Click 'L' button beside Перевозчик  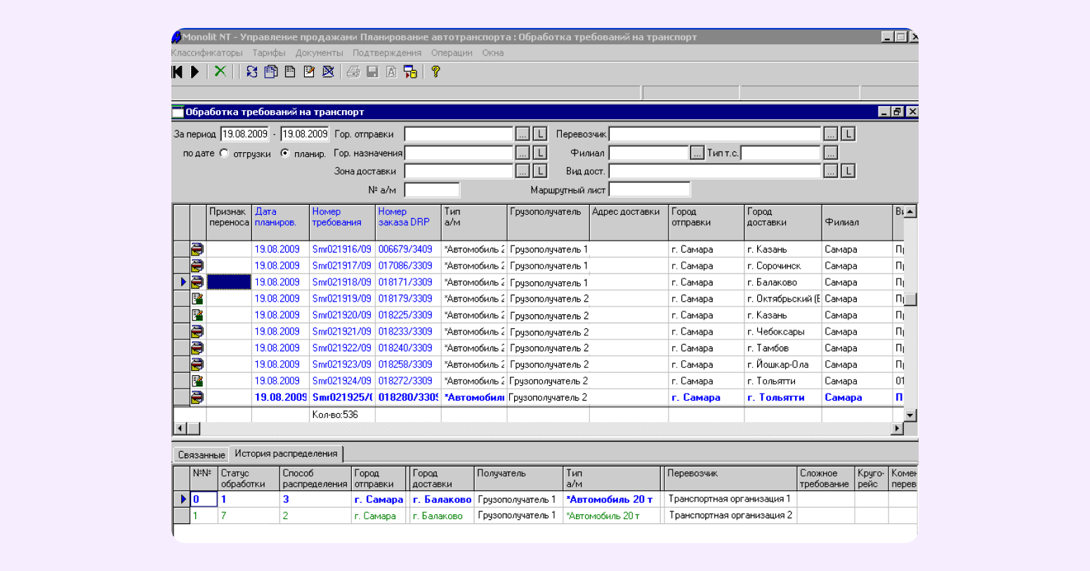tap(848, 134)
